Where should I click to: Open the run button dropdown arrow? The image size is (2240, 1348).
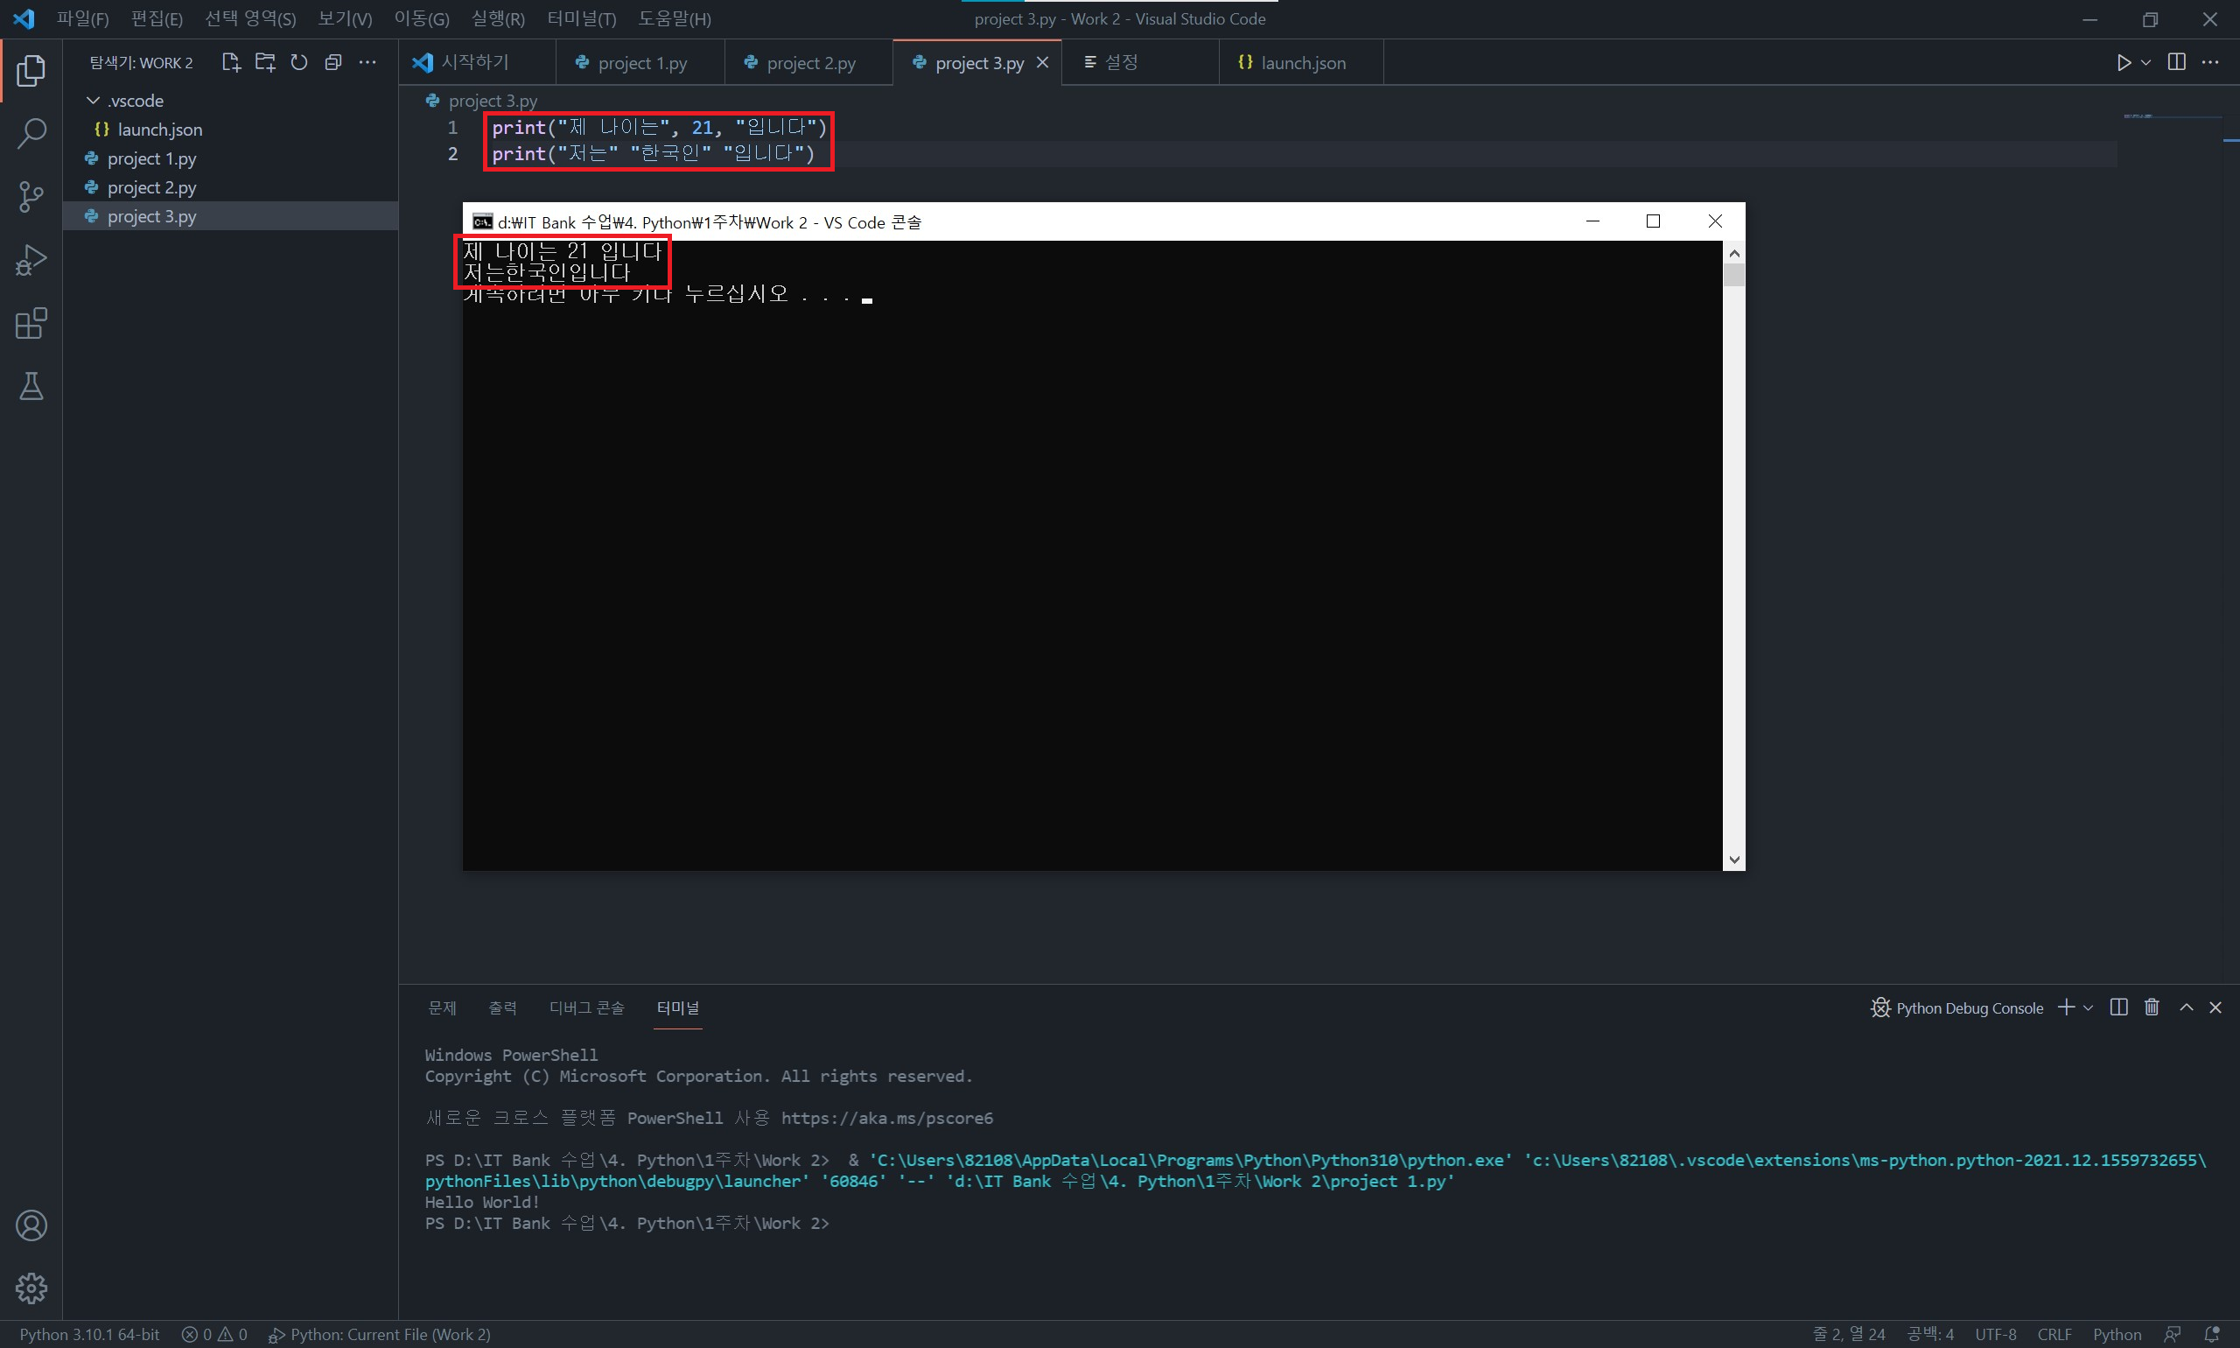point(2145,63)
